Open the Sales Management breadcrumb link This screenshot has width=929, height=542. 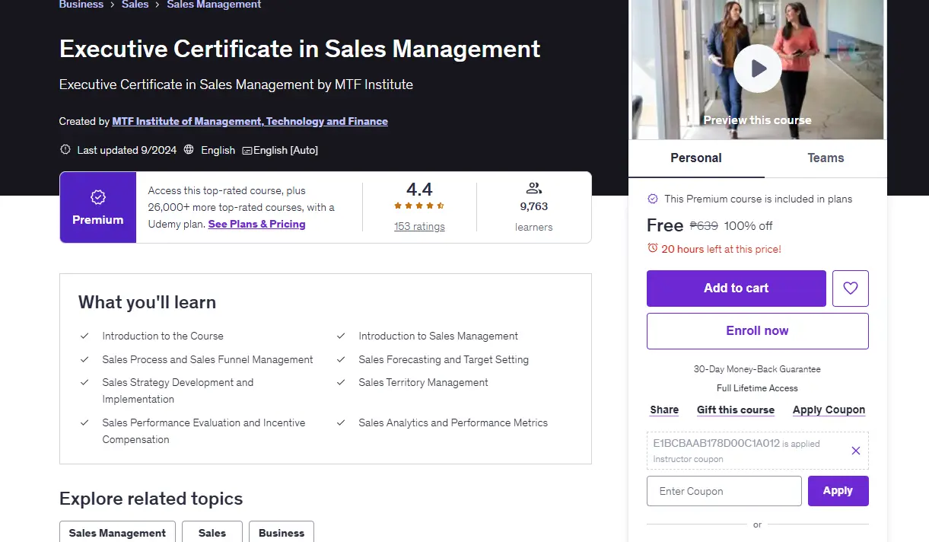(x=214, y=5)
